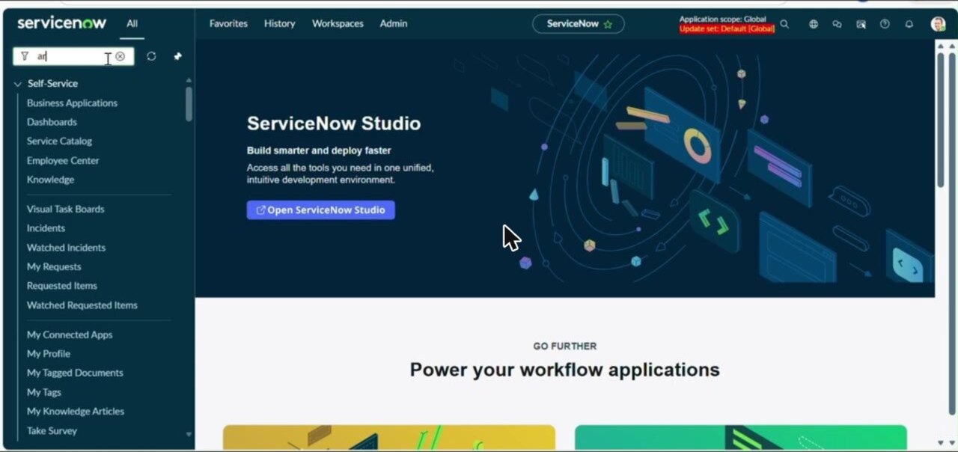Click the header icon left of Help
Screen dimensions: 958x452
tap(861, 24)
